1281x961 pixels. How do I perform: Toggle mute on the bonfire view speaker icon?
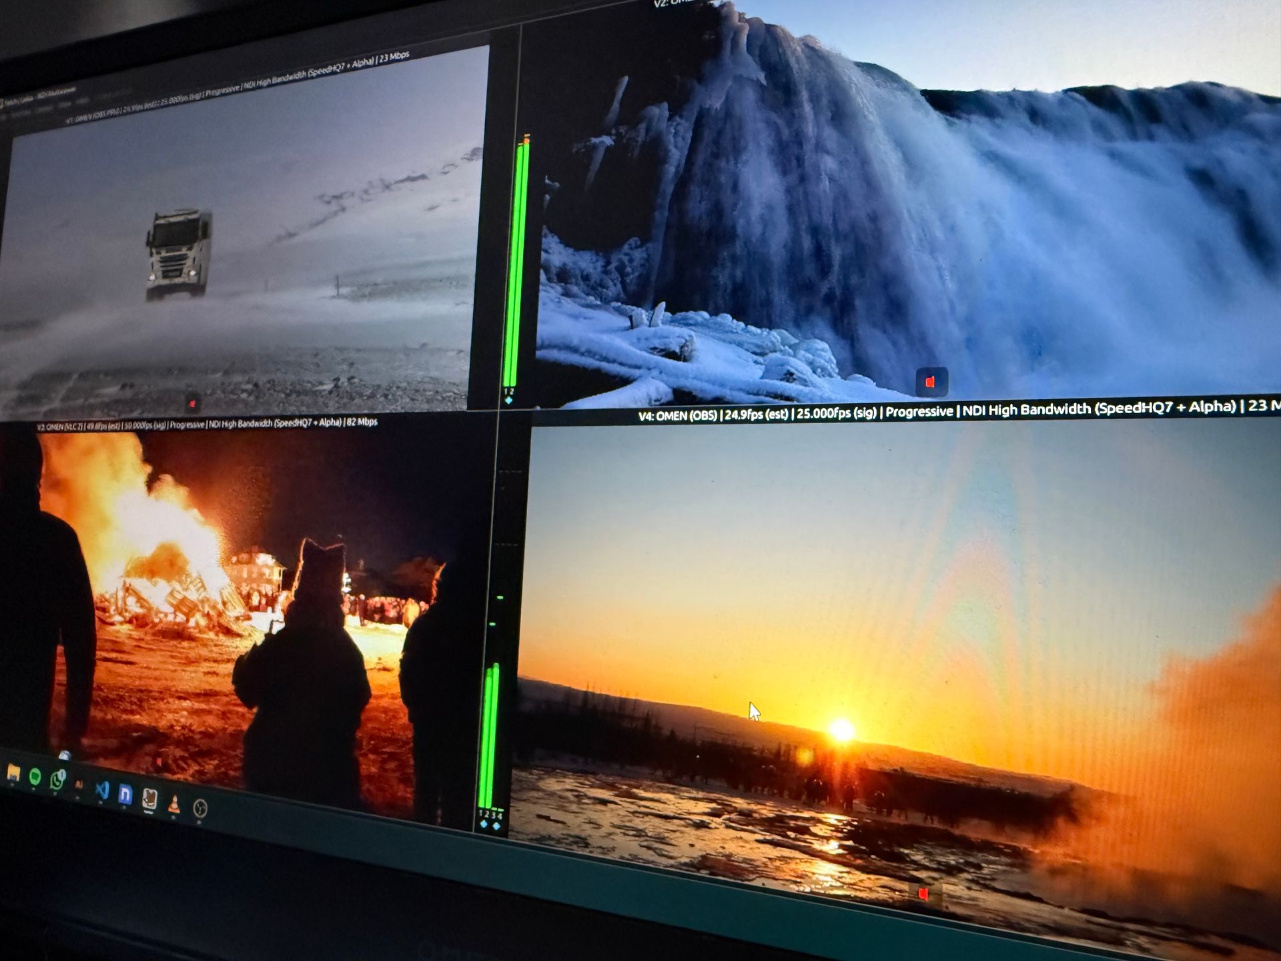[x=159, y=761]
